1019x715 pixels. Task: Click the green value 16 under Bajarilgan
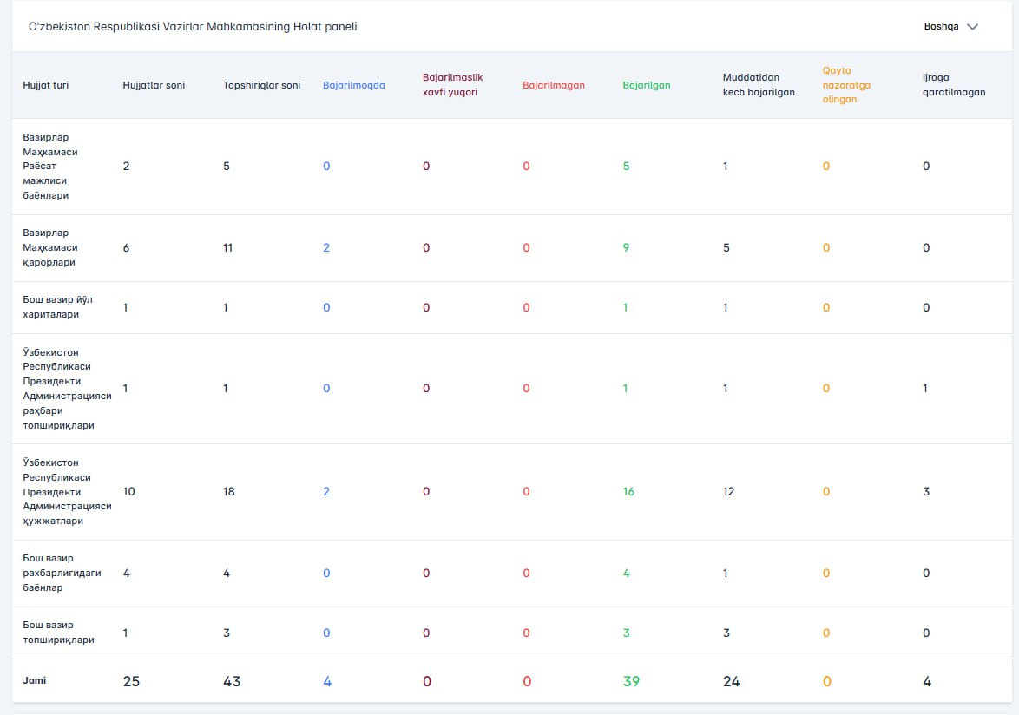628,492
